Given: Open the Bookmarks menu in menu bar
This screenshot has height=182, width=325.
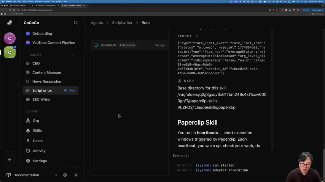Looking at the screenshot, I should point(38,2).
